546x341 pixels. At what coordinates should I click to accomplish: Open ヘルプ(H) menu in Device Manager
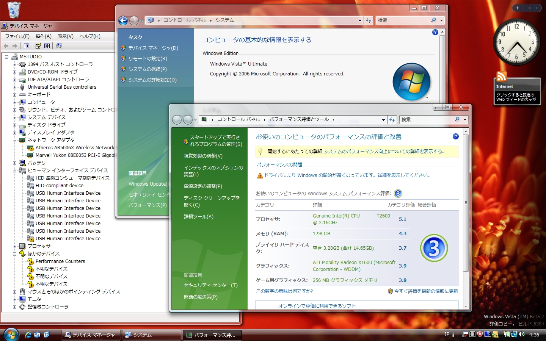[90, 36]
